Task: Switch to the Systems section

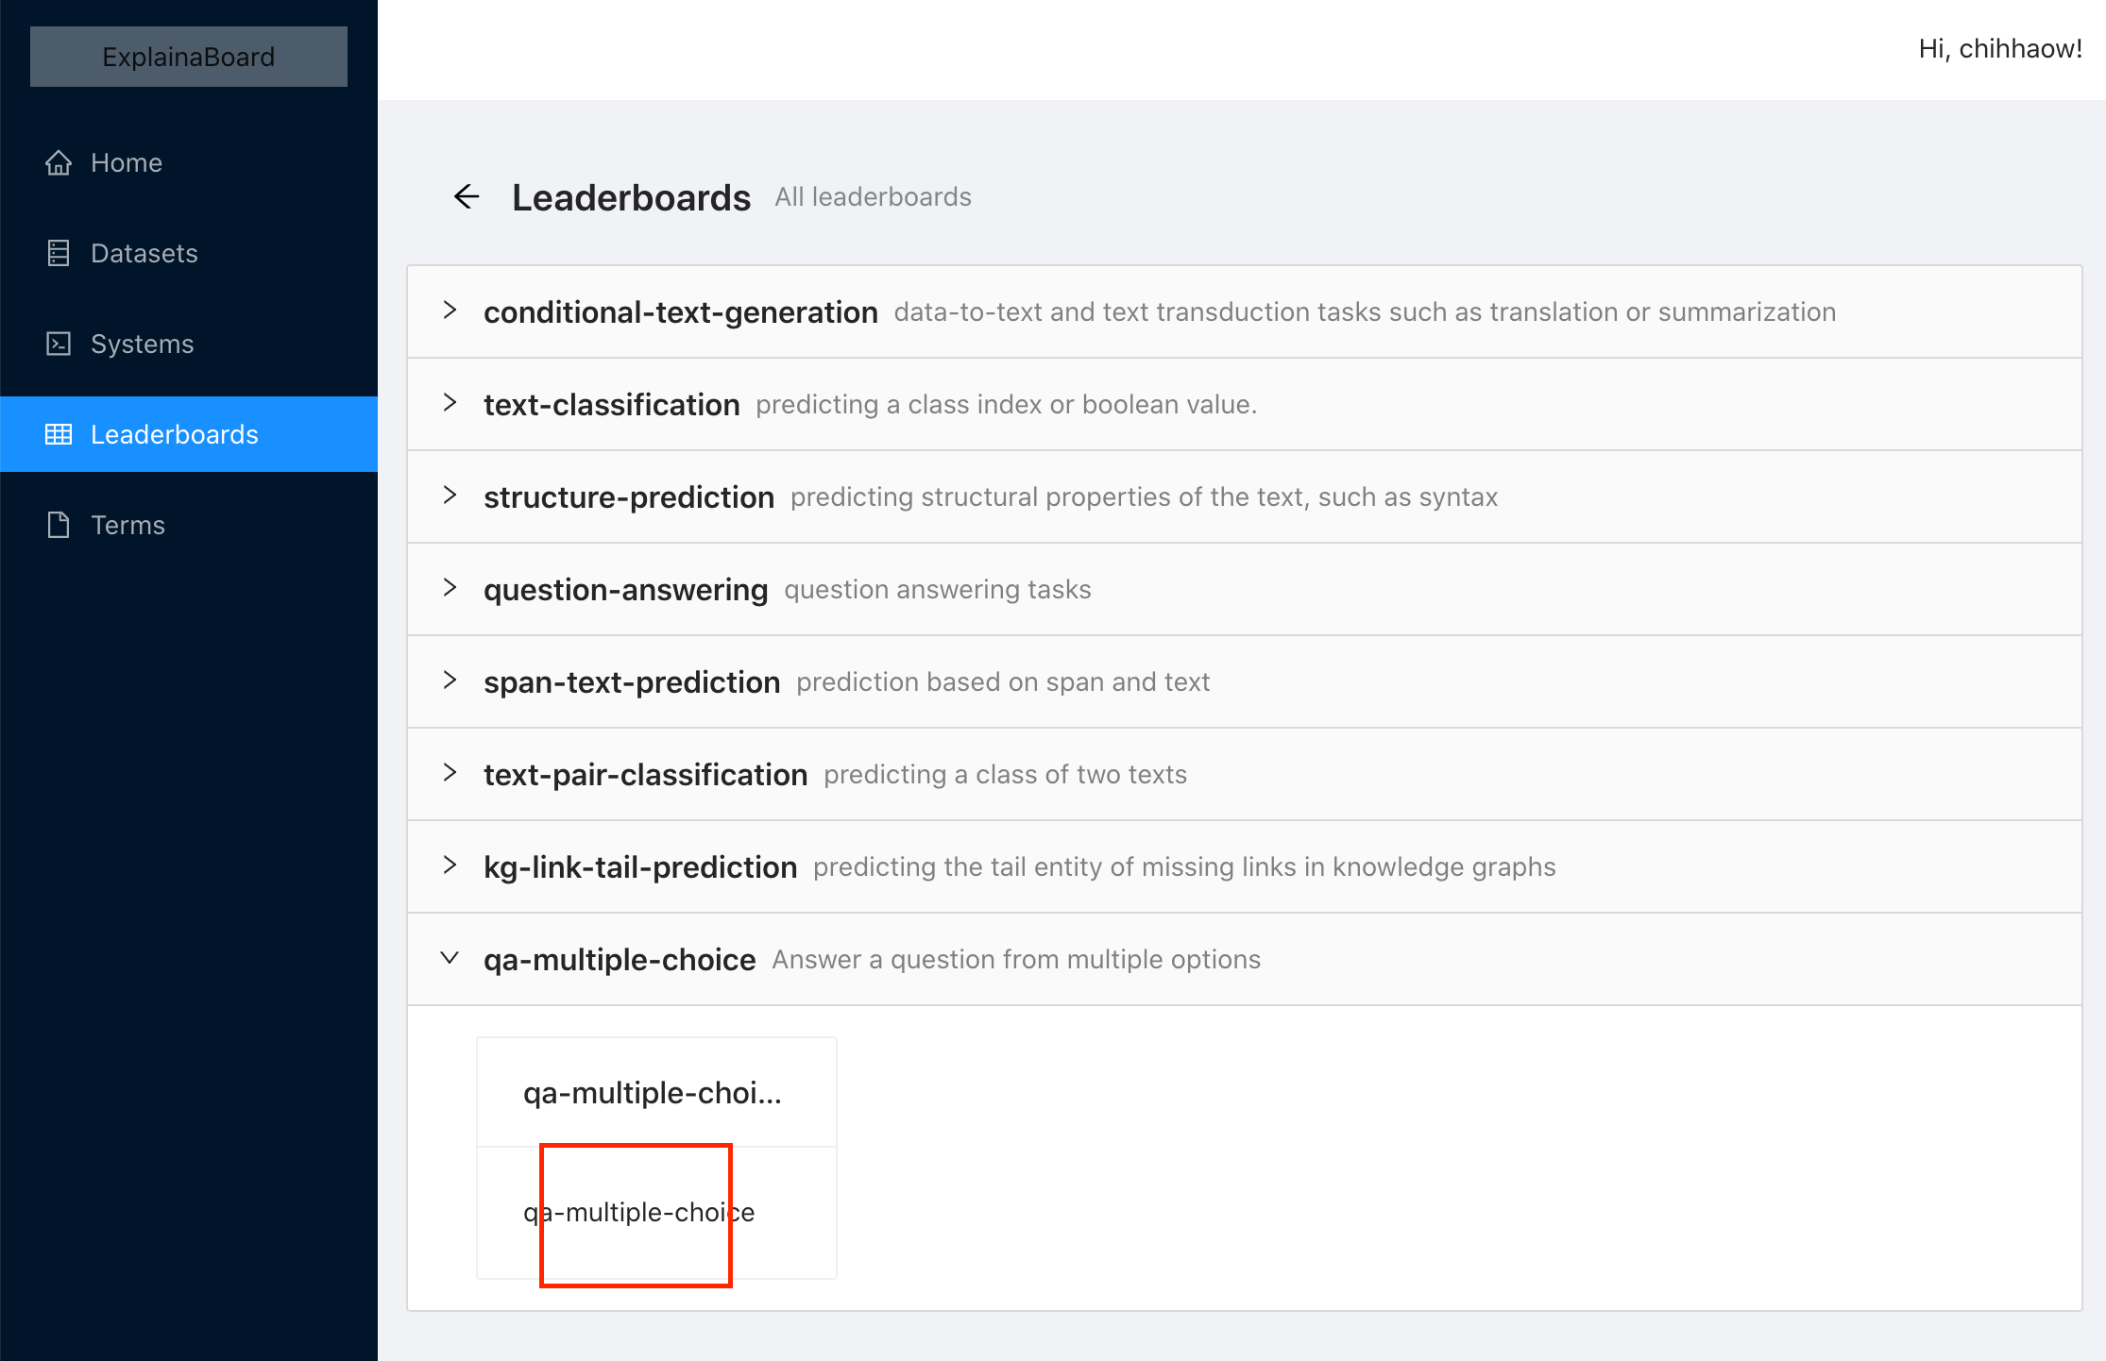Action: coord(143,344)
